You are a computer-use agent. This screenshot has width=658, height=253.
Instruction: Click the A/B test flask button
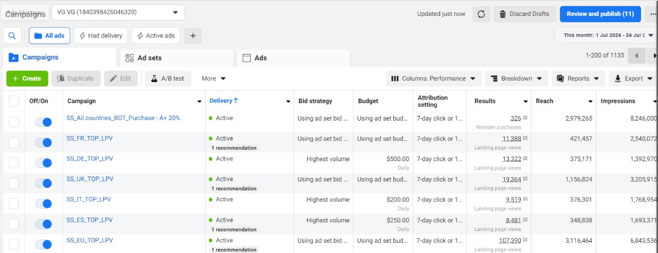click(168, 79)
